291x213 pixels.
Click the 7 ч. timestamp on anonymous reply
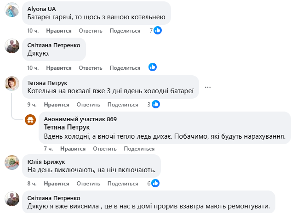49,149
